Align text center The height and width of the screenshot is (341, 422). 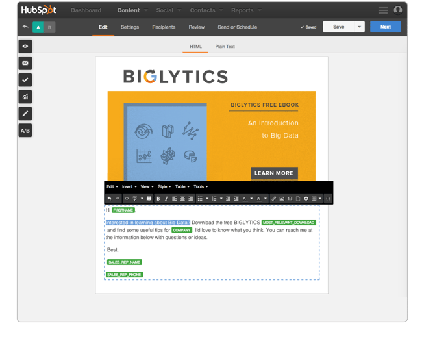coord(182,199)
